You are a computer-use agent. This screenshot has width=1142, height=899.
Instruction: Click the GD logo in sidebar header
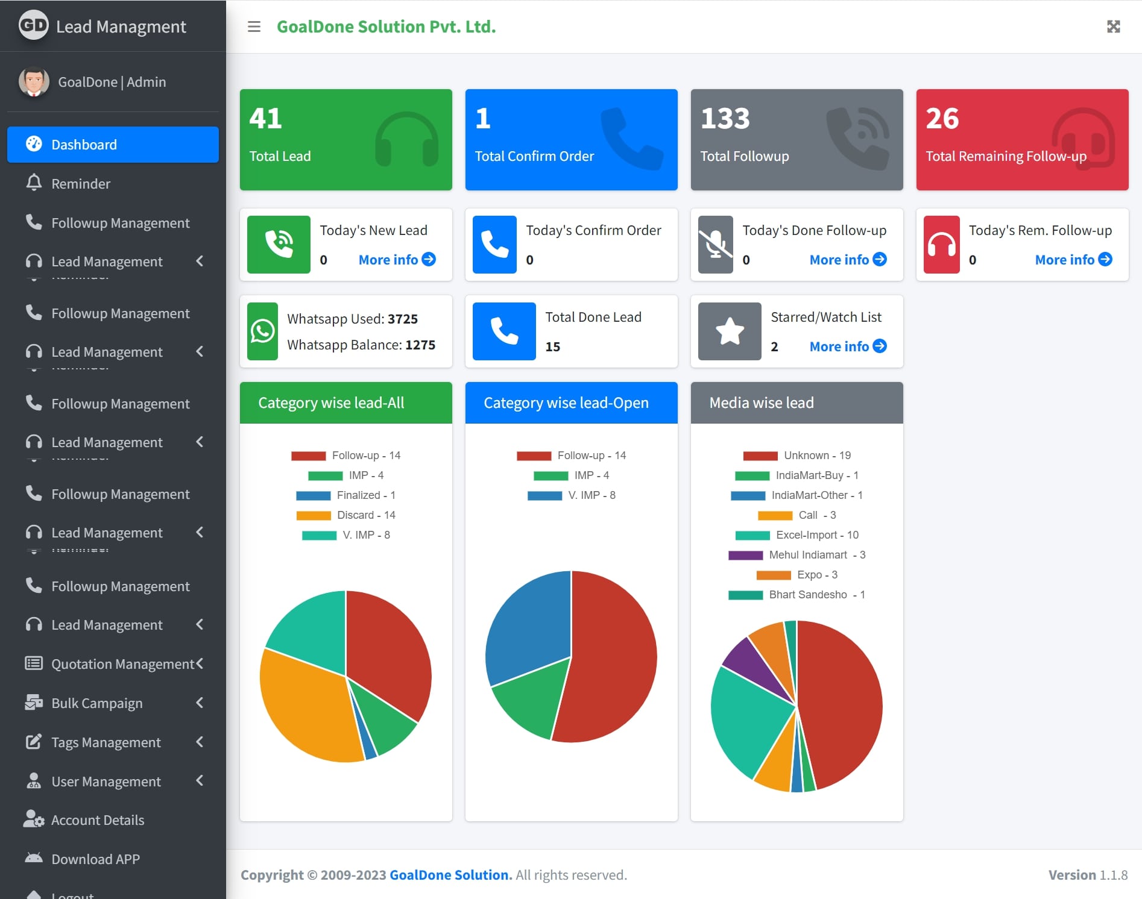(x=33, y=25)
